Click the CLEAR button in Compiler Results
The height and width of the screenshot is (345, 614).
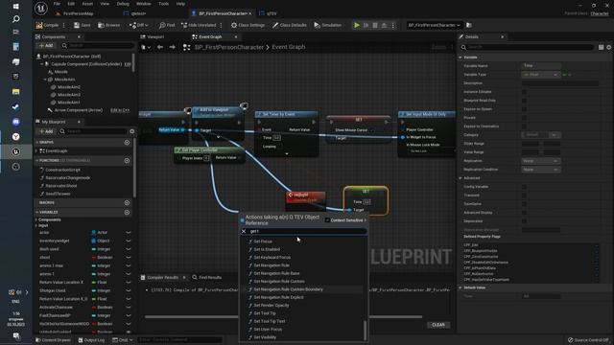pos(438,325)
